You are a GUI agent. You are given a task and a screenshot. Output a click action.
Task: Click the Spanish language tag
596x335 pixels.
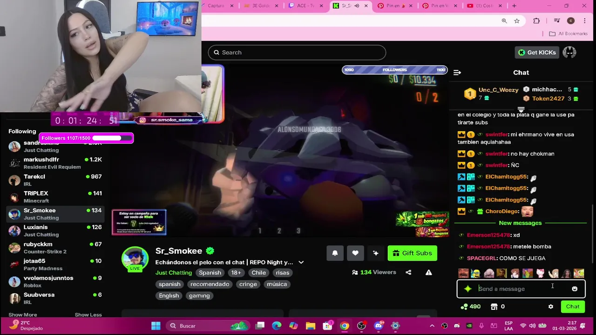(x=210, y=273)
